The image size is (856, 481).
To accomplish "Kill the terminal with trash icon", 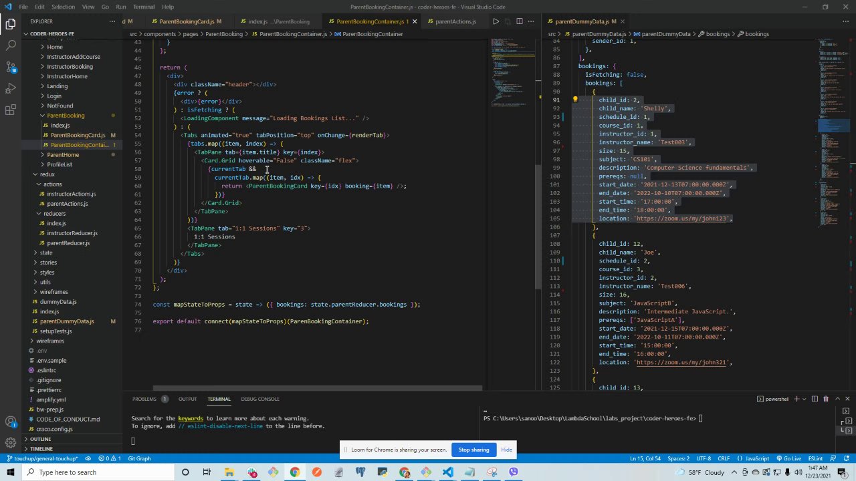I will click(825, 399).
